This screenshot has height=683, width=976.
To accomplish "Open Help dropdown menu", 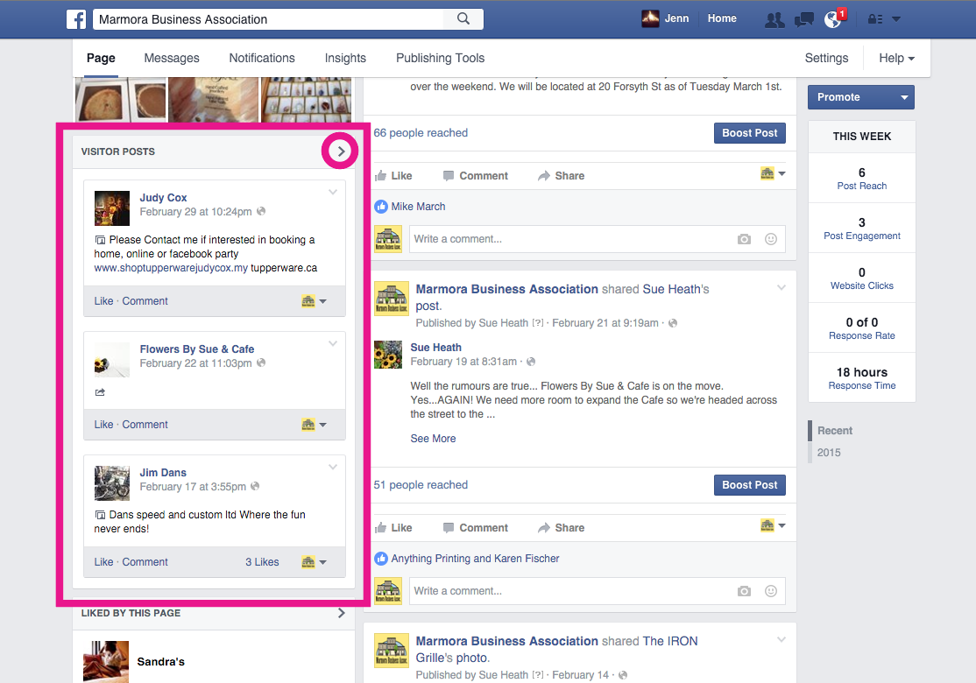I will pos(896,58).
